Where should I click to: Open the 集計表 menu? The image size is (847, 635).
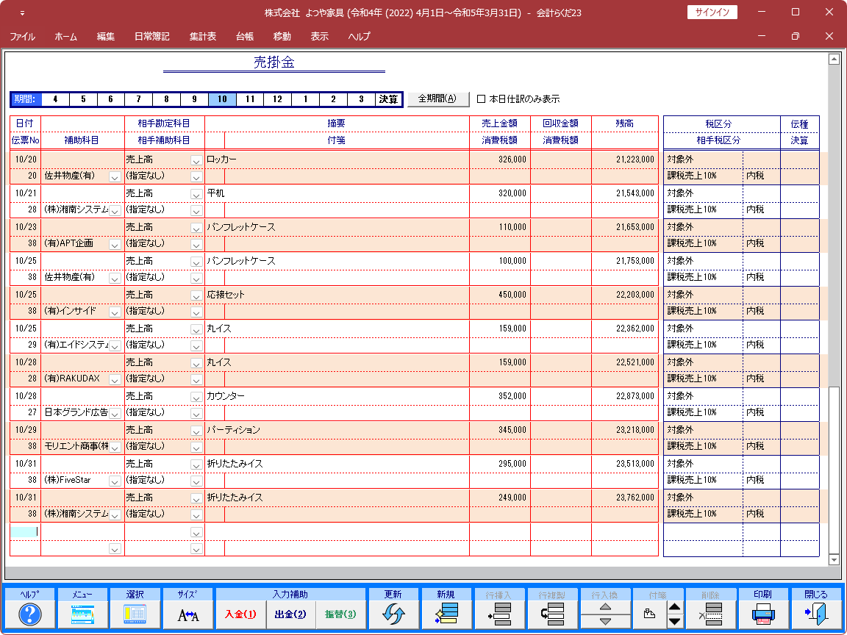203,37
